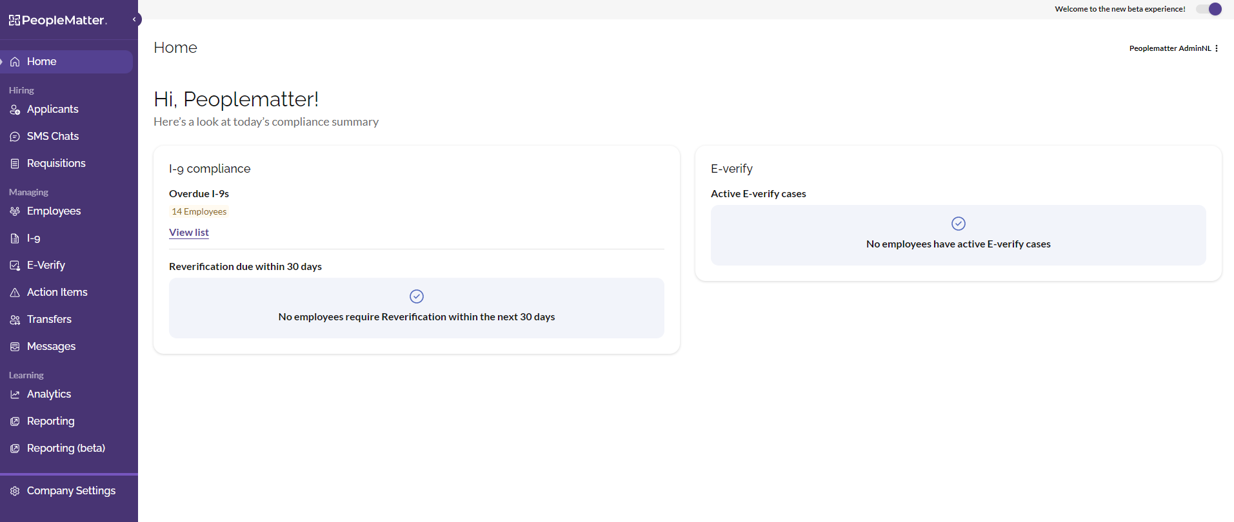
Task: Click 'Active E-verify cases' text
Action: pyautogui.click(x=759, y=194)
